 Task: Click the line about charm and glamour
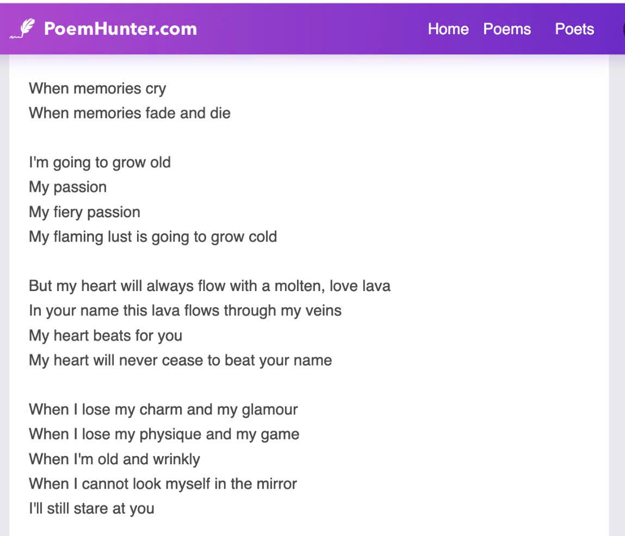[163, 409]
